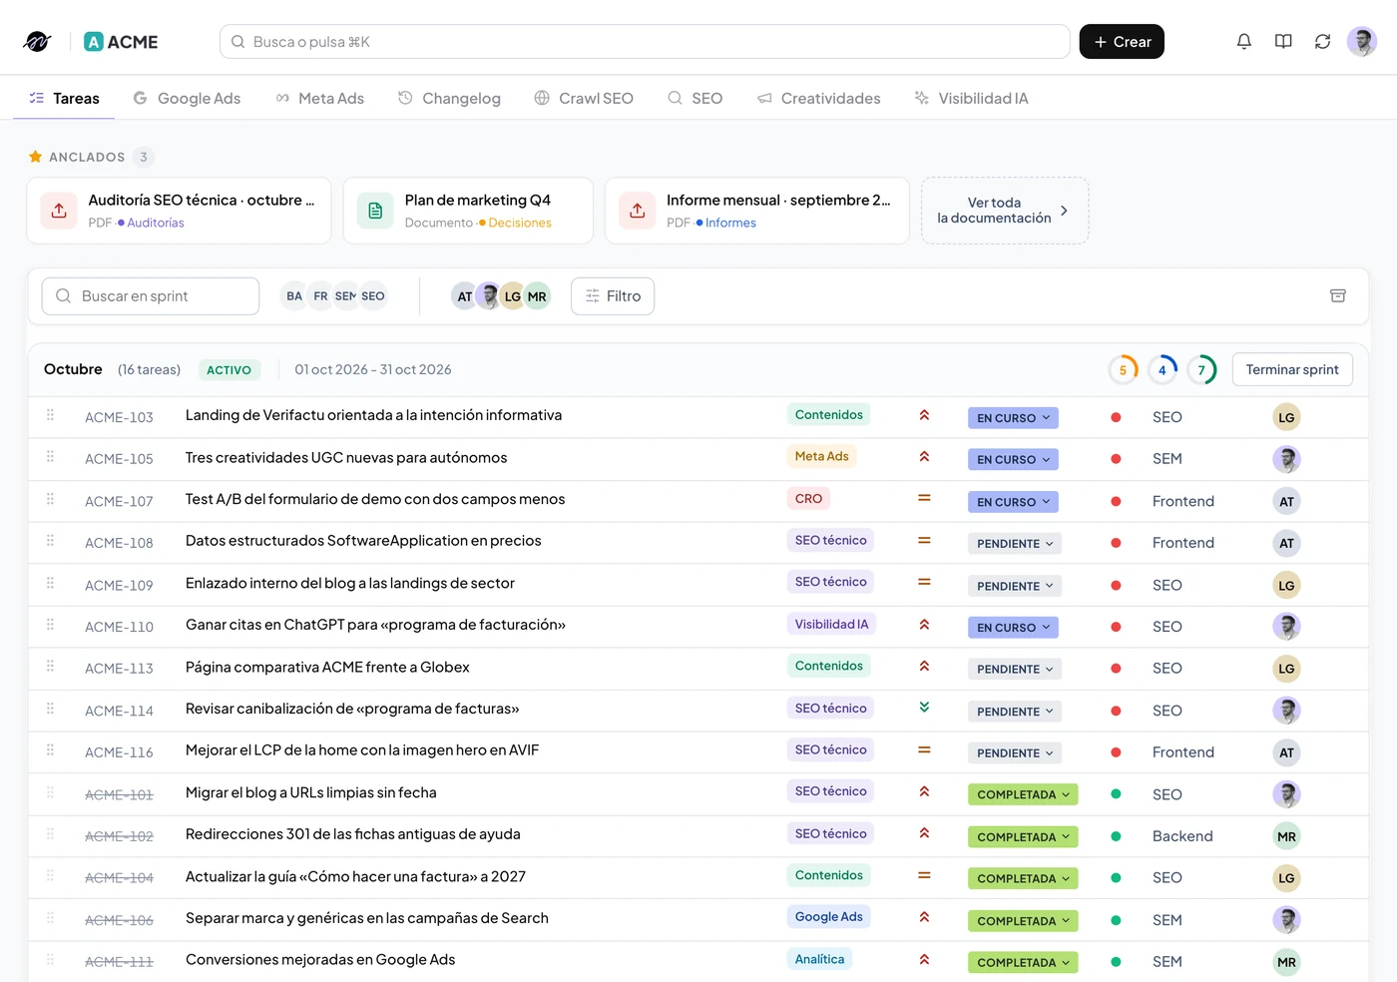Screen dimensions: 1397x982
Task: Grab drag handle of ACME-103 row
Action: (x=50, y=415)
